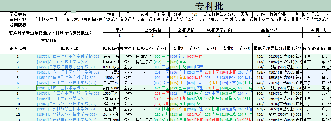
Task: Select the [001]临床 major in row 3
Action: coord(194,67)
